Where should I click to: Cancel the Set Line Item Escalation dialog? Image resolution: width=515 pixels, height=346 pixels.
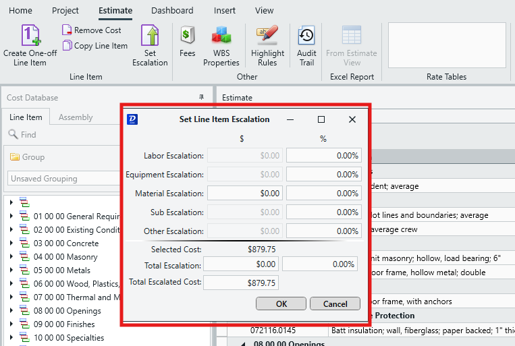click(x=335, y=304)
